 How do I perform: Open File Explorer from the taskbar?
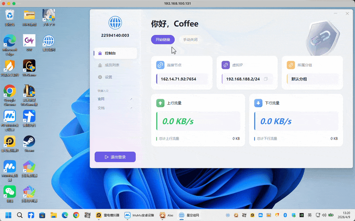53,215
